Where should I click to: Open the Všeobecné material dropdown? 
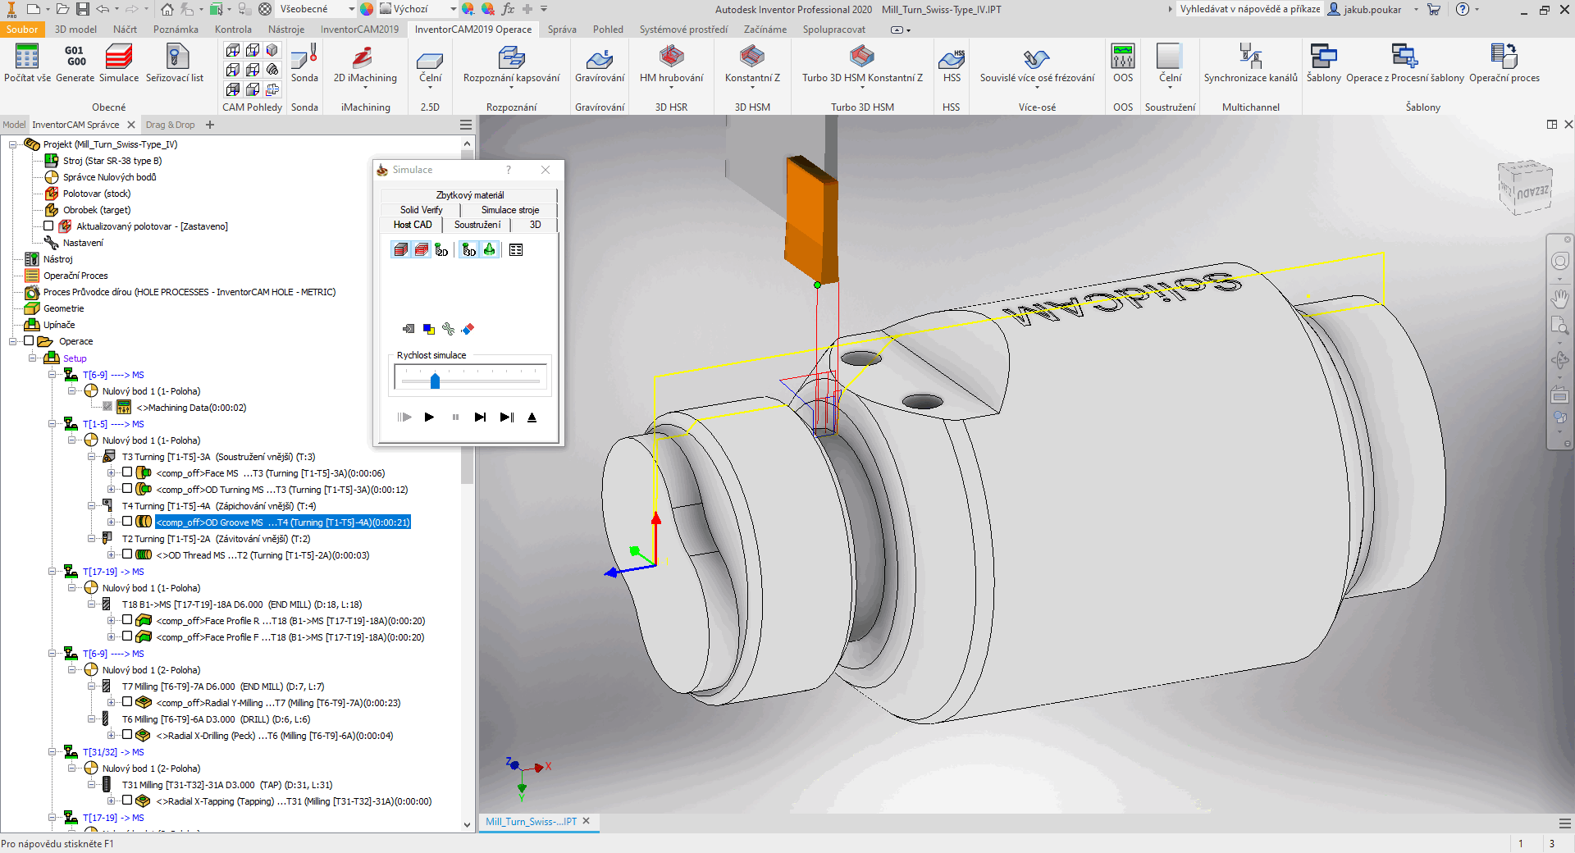(351, 9)
